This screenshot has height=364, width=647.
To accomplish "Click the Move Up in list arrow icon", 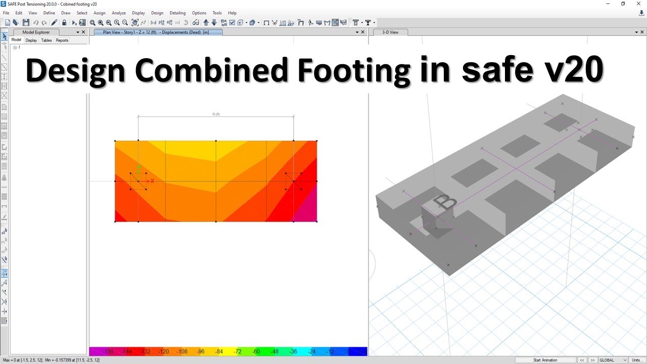I will 206,22.
